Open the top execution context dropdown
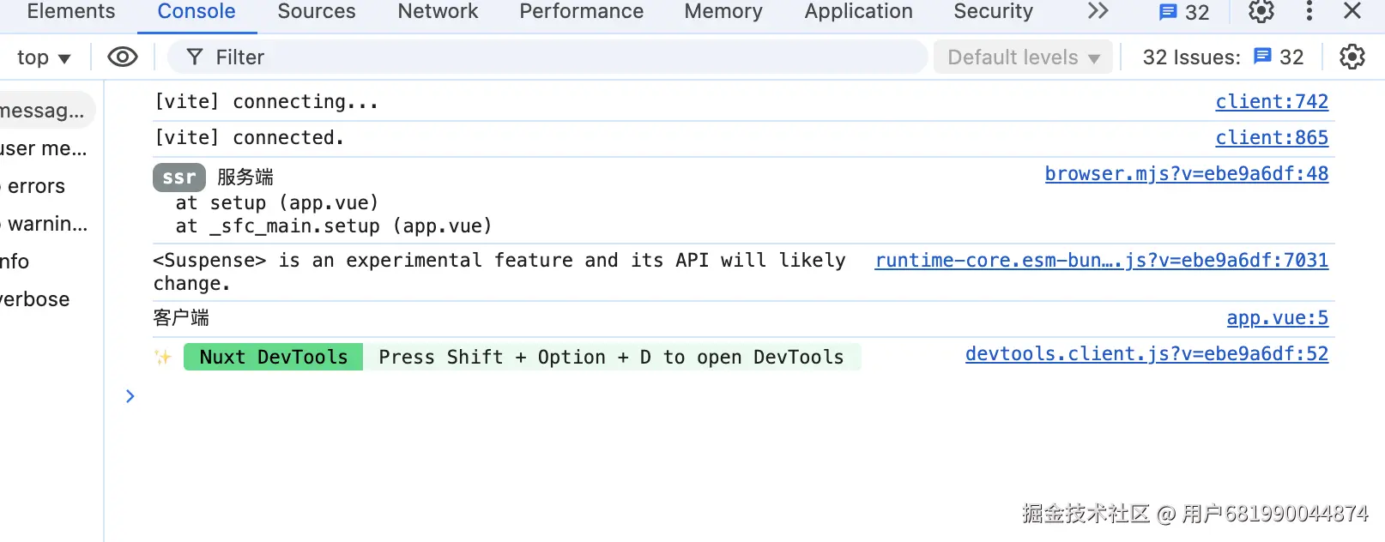Image resolution: width=1385 pixels, height=542 pixels. point(43,57)
